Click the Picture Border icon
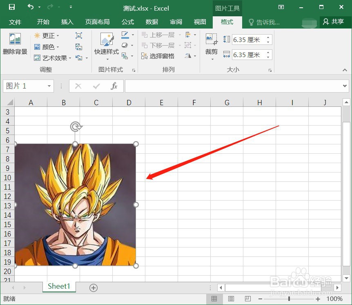 point(125,35)
